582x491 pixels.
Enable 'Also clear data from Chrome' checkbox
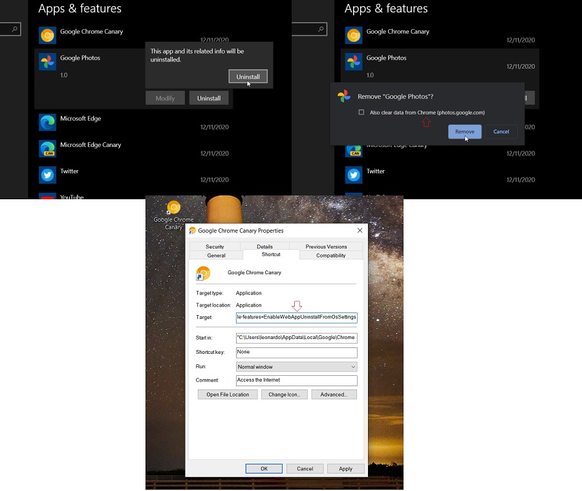(x=361, y=112)
